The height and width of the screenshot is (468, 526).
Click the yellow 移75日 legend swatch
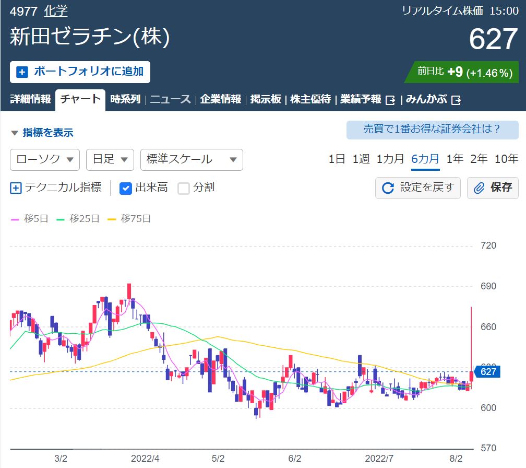click(112, 219)
